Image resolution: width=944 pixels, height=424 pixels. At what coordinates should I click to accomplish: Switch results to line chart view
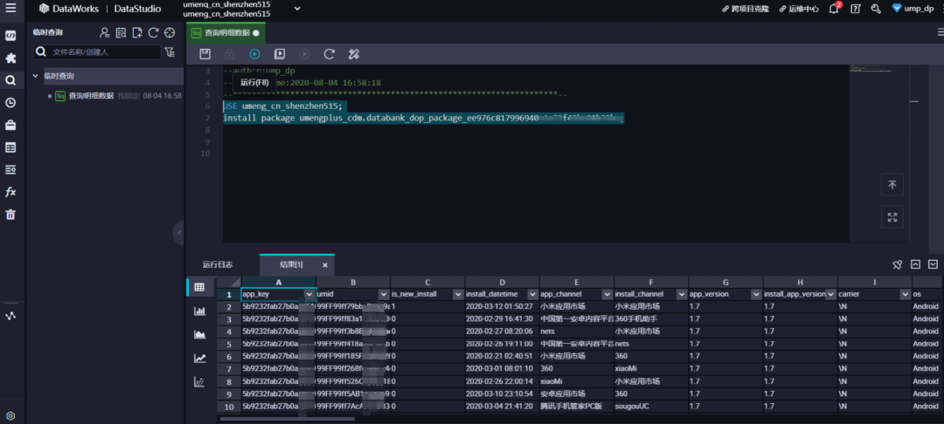[x=199, y=358]
